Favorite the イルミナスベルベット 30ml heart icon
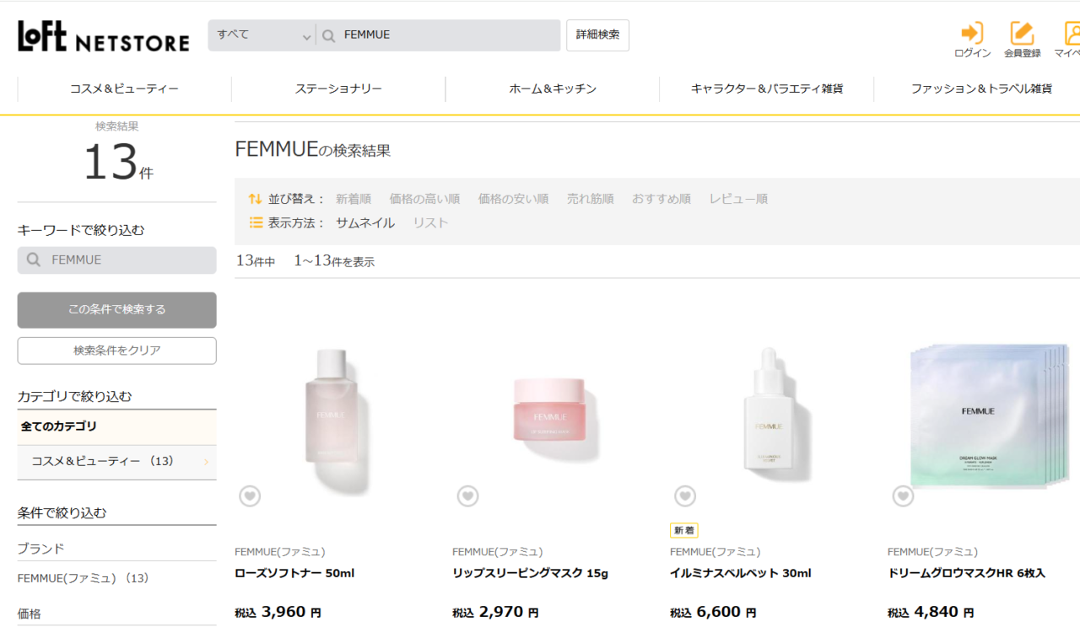Viewport: 1080px width, 627px height. (685, 496)
